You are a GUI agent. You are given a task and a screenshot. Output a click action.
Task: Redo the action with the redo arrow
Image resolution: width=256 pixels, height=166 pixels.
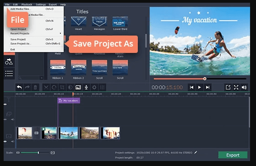(27, 87)
